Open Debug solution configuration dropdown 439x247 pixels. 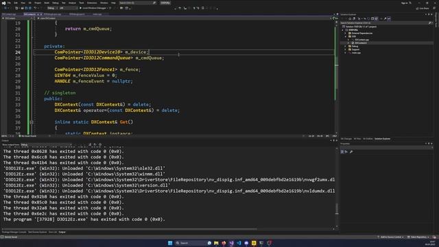(x=52, y=8)
